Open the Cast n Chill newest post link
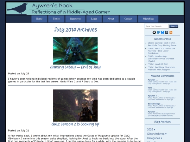This screenshot has height=142, width=190. coord(162,44)
